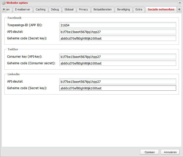
Task: Click the Website opties title text
Action: (17, 3)
